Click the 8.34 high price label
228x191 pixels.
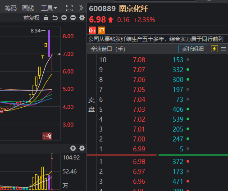pos(36,31)
